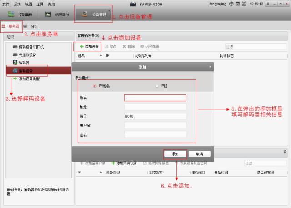Close the 添加 dialog with X
Image resolution: width=291 pixels, height=208 pixels.
(210, 67)
